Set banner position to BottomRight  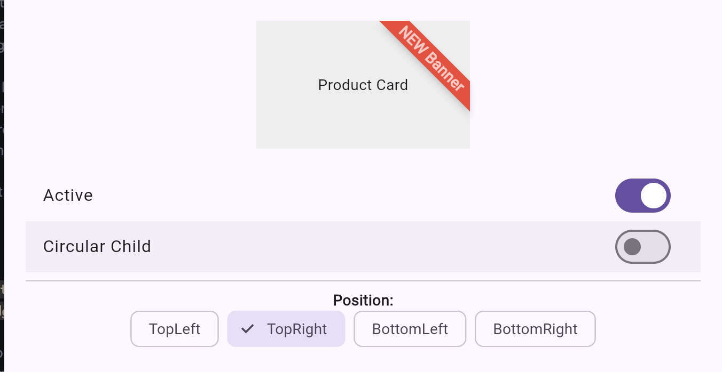535,329
